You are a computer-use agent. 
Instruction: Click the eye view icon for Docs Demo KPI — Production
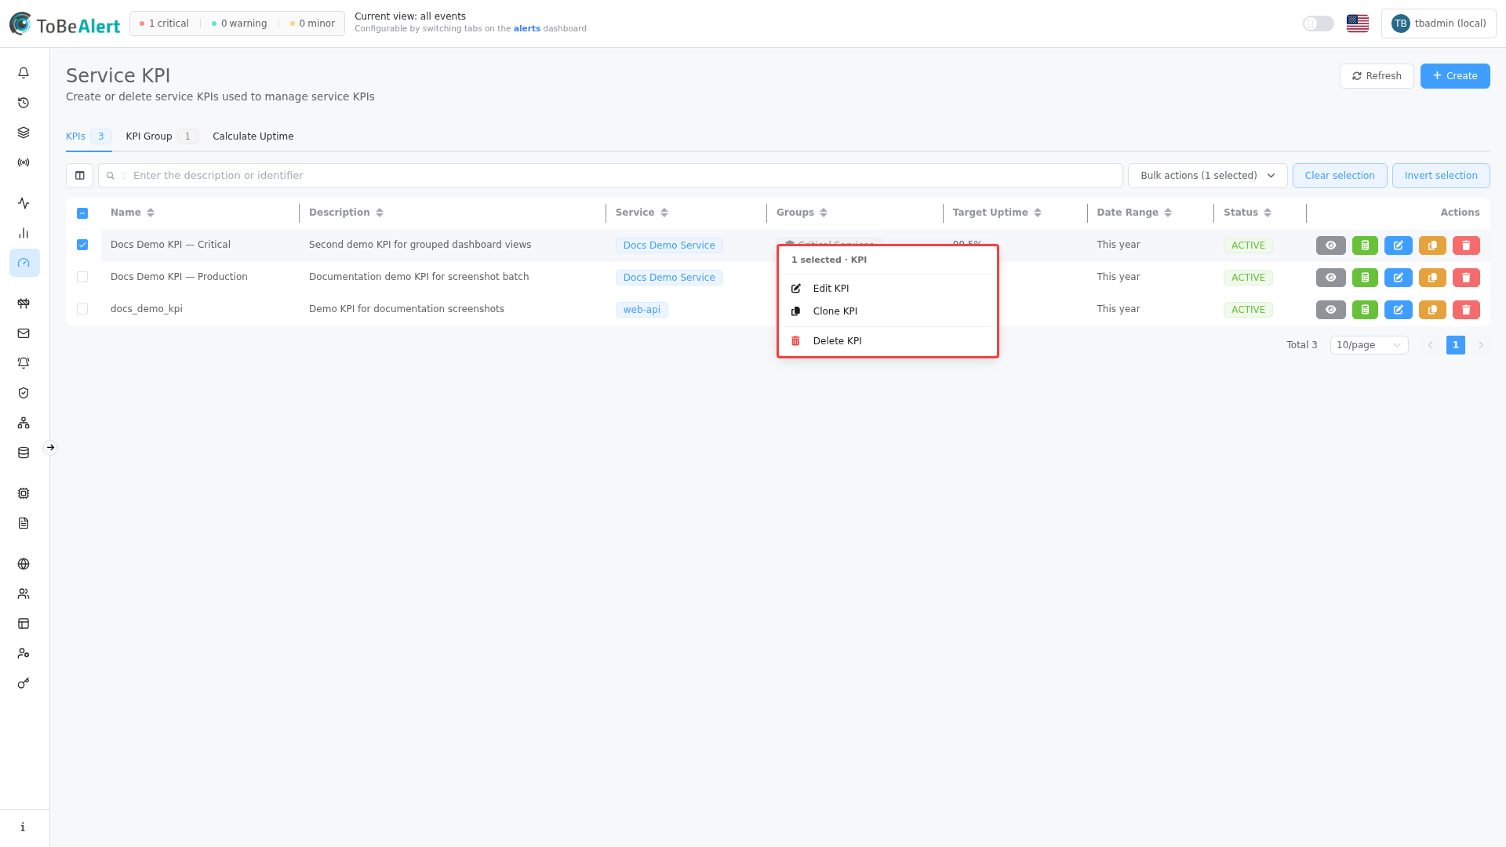point(1331,278)
